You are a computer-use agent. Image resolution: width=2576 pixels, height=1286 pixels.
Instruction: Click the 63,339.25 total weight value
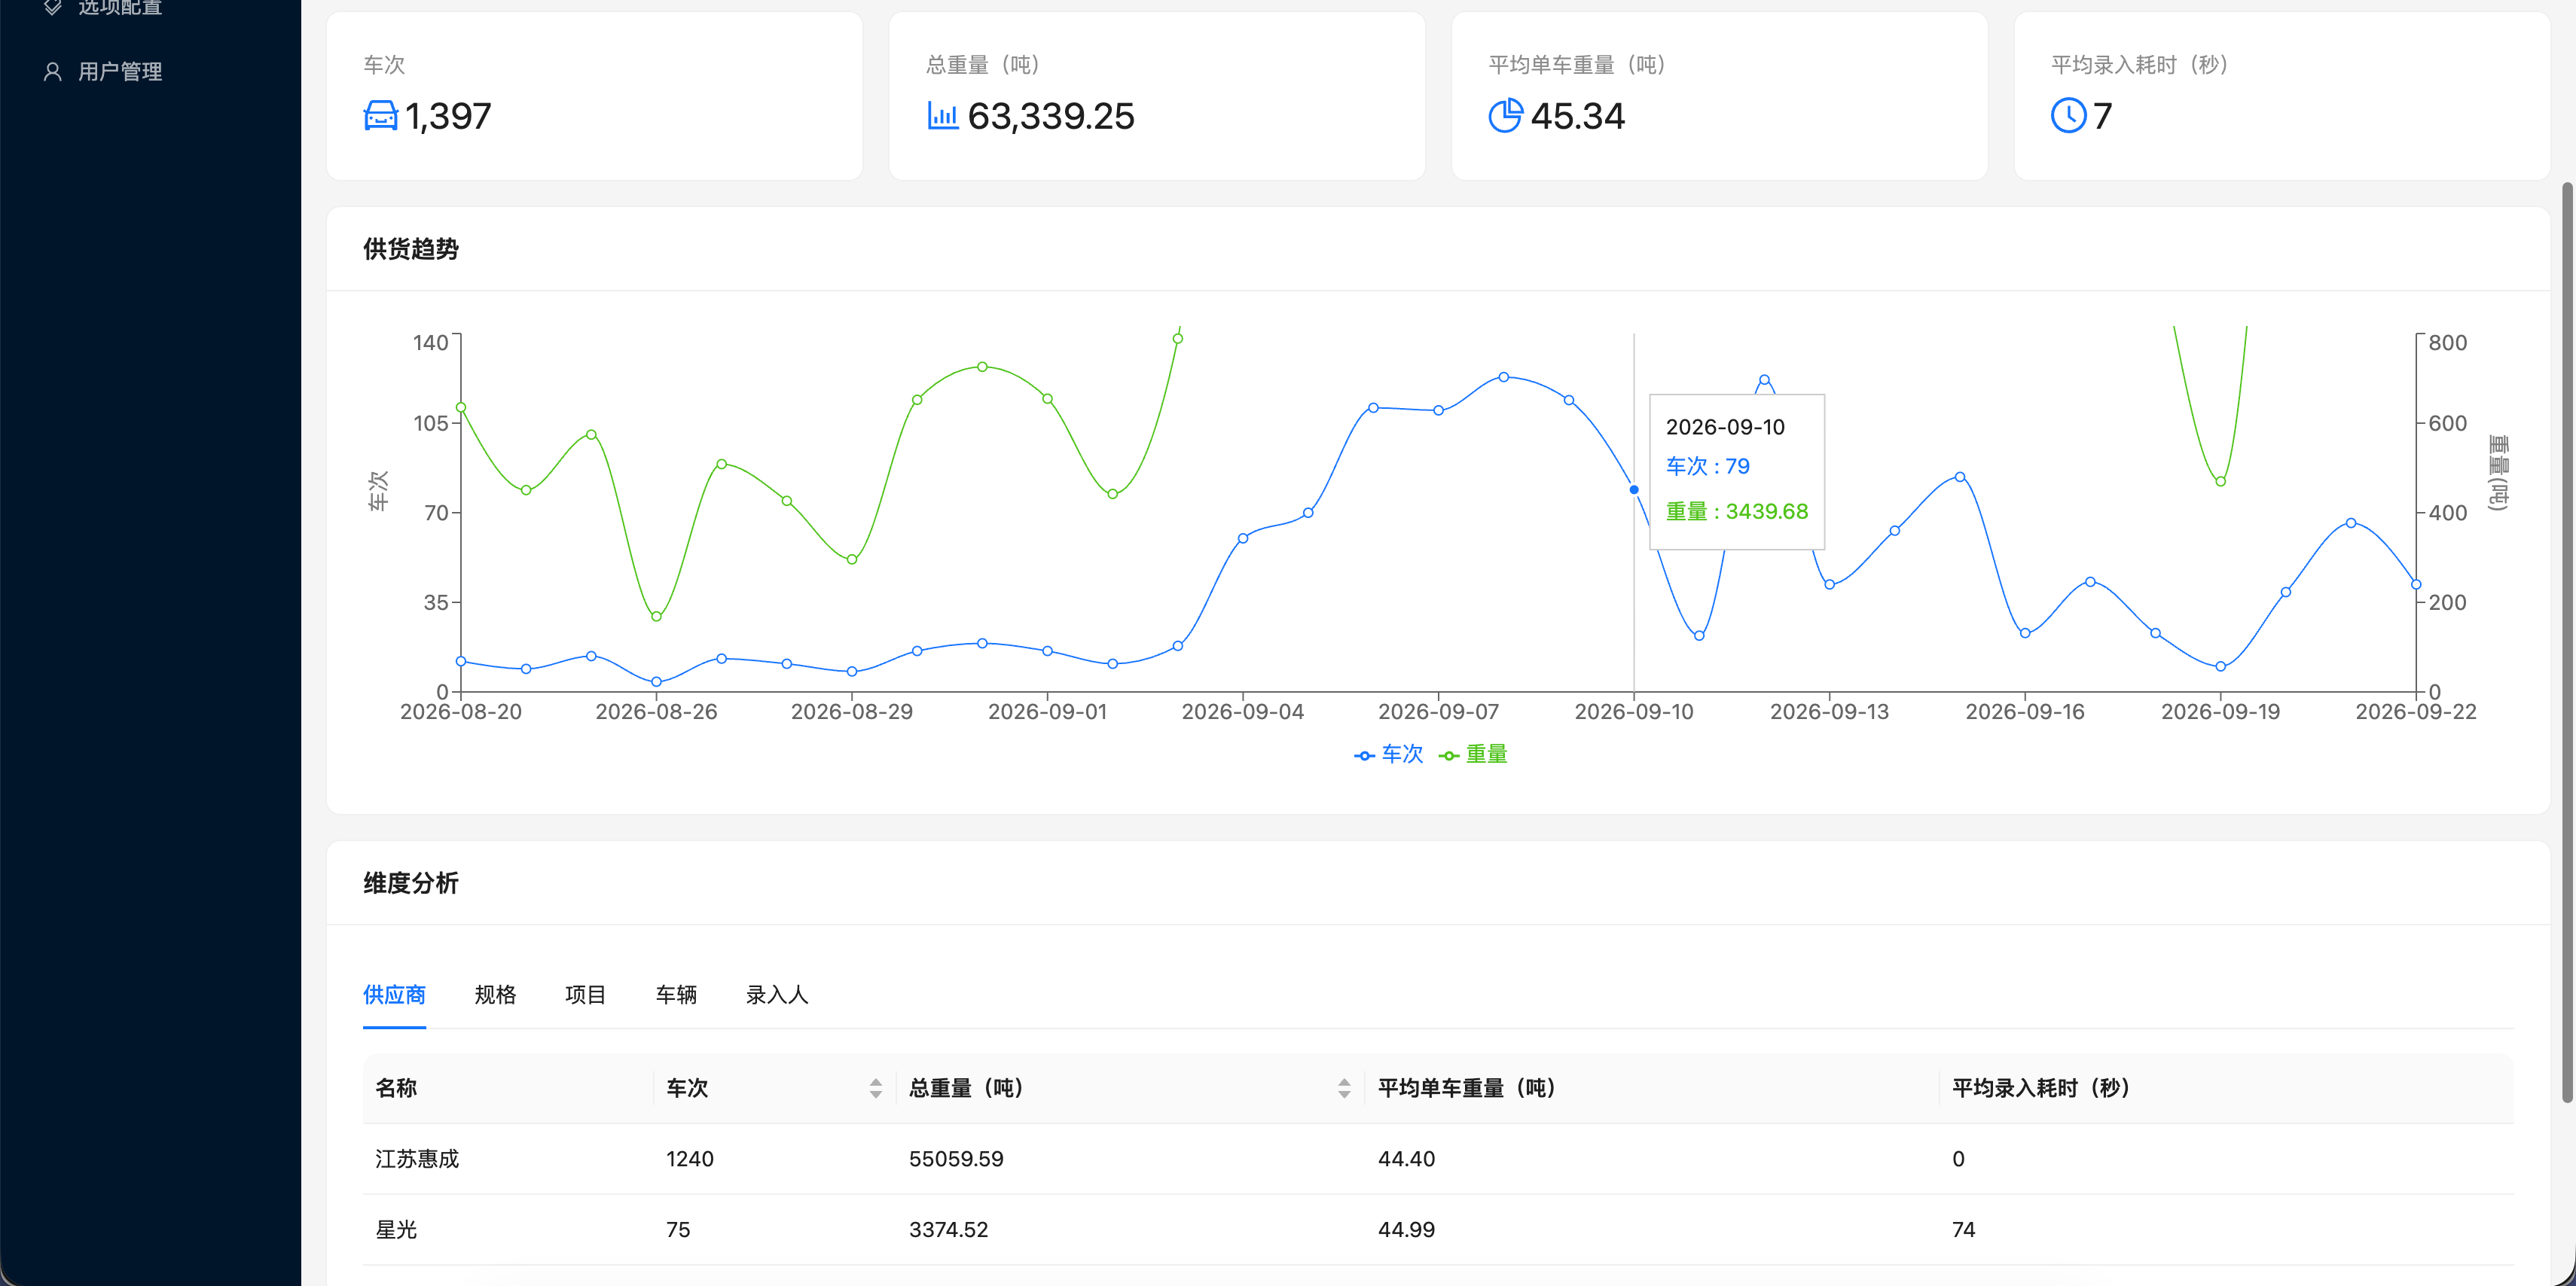1051,116
